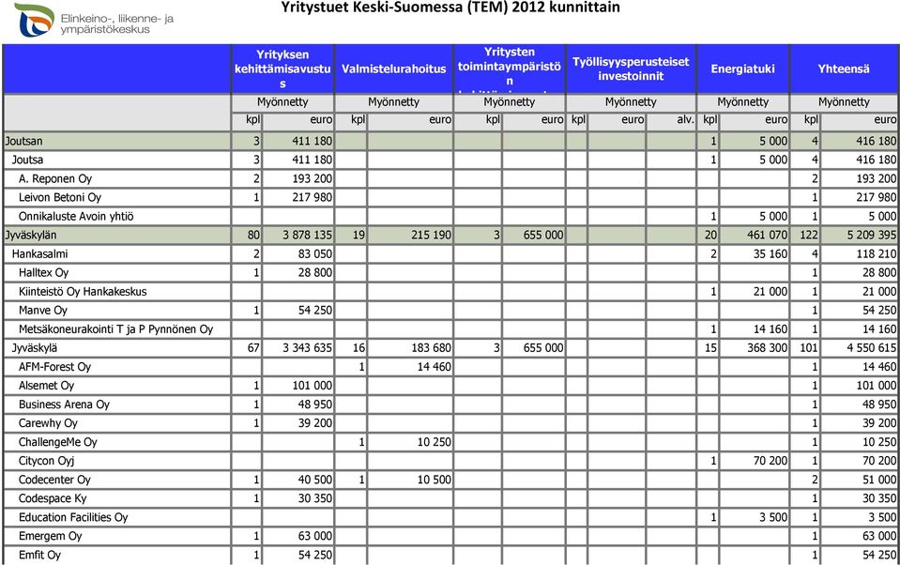Select the Emergem Oy row
The image size is (900, 565).
(x=450, y=536)
